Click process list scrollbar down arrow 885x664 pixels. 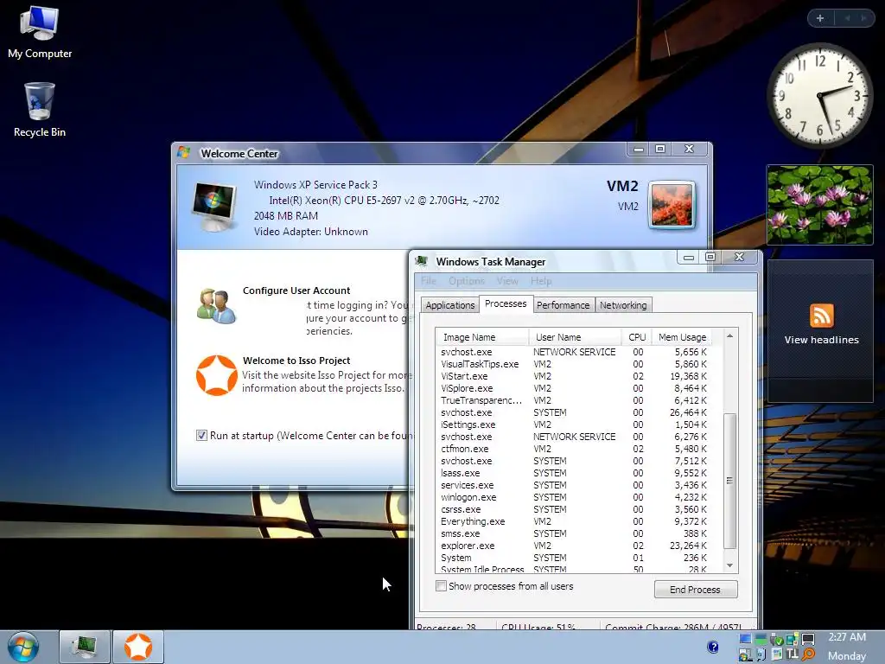click(x=729, y=565)
